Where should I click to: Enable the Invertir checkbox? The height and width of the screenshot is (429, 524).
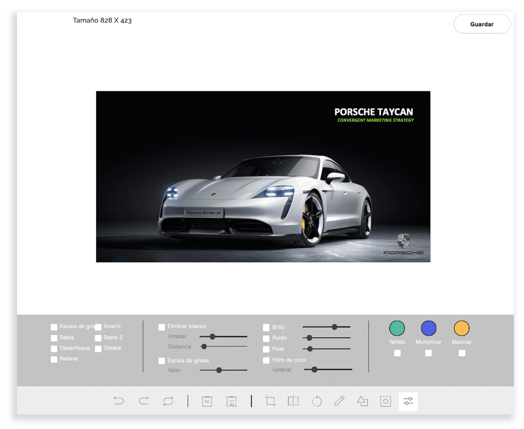98,327
